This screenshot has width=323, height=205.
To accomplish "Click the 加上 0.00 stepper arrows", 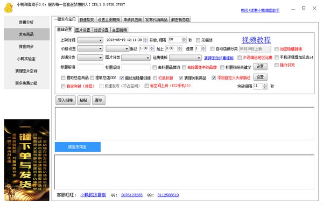I will pyautogui.click(x=180, y=48).
